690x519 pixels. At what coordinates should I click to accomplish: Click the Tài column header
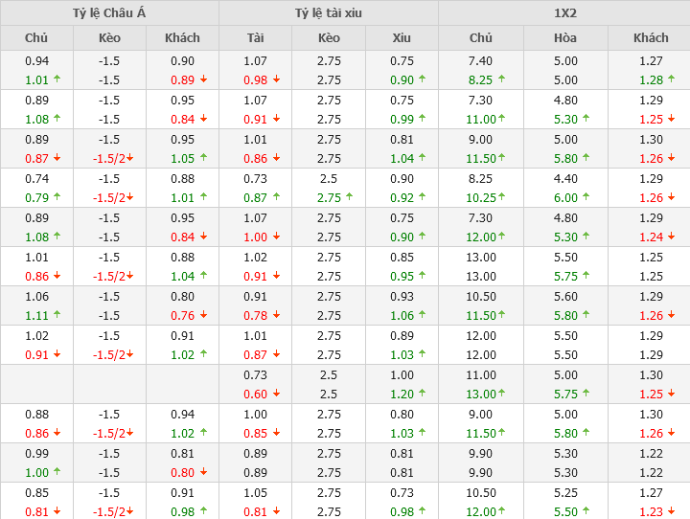[x=255, y=38]
